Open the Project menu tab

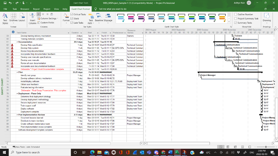(47, 9)
